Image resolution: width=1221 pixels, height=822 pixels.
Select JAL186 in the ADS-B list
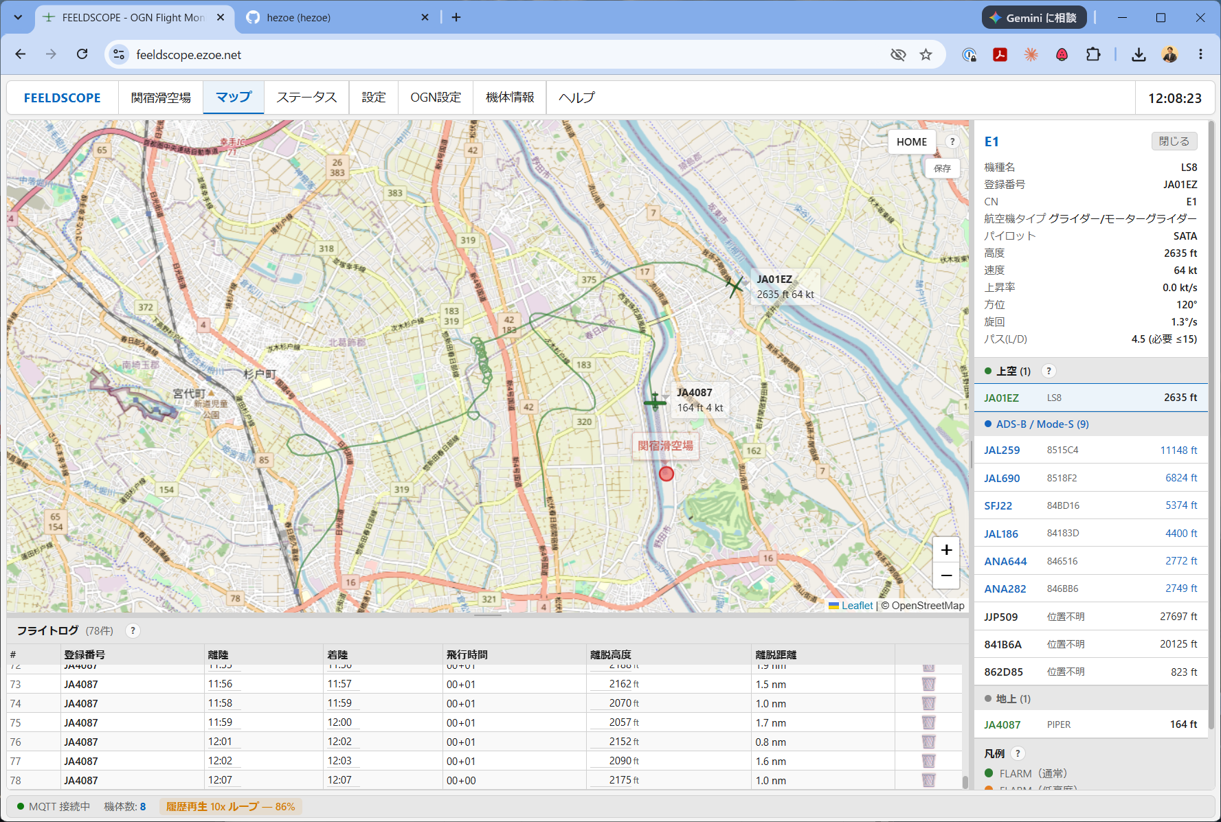coord(1090,534)
